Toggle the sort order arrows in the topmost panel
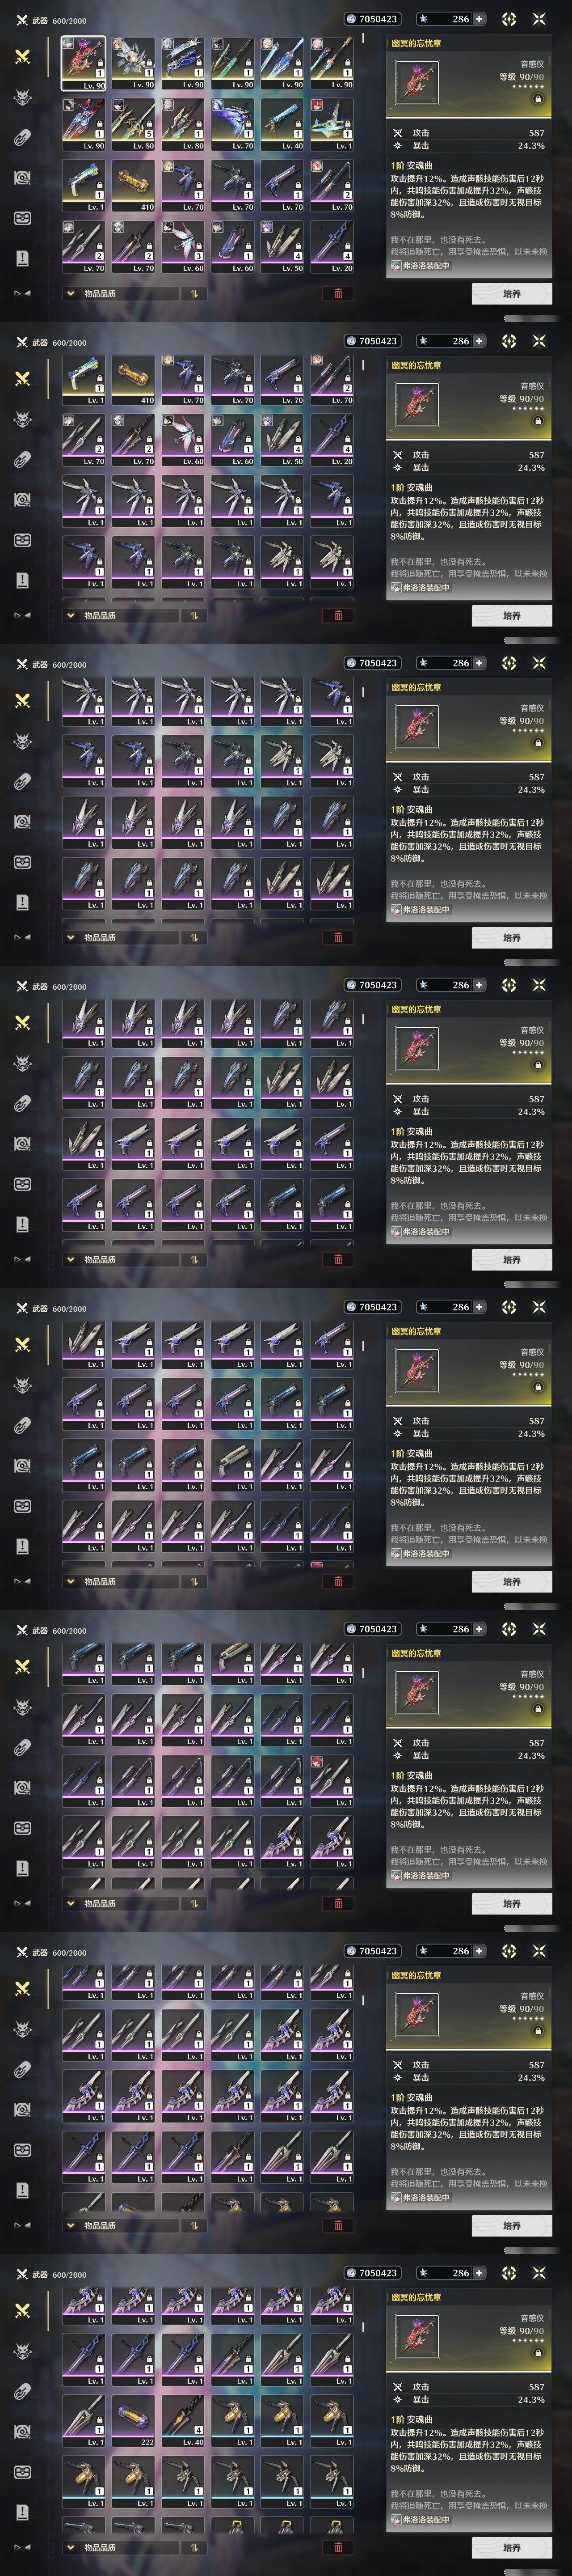 [x=193, y=294]
